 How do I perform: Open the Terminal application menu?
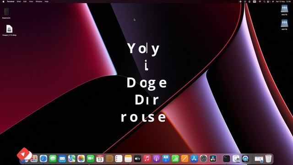(x=11, y=1)
